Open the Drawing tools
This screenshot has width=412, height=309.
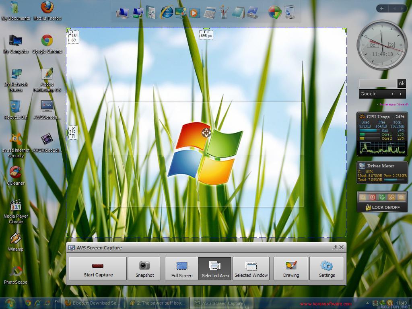pyautogui.click(x=291, y=268)
